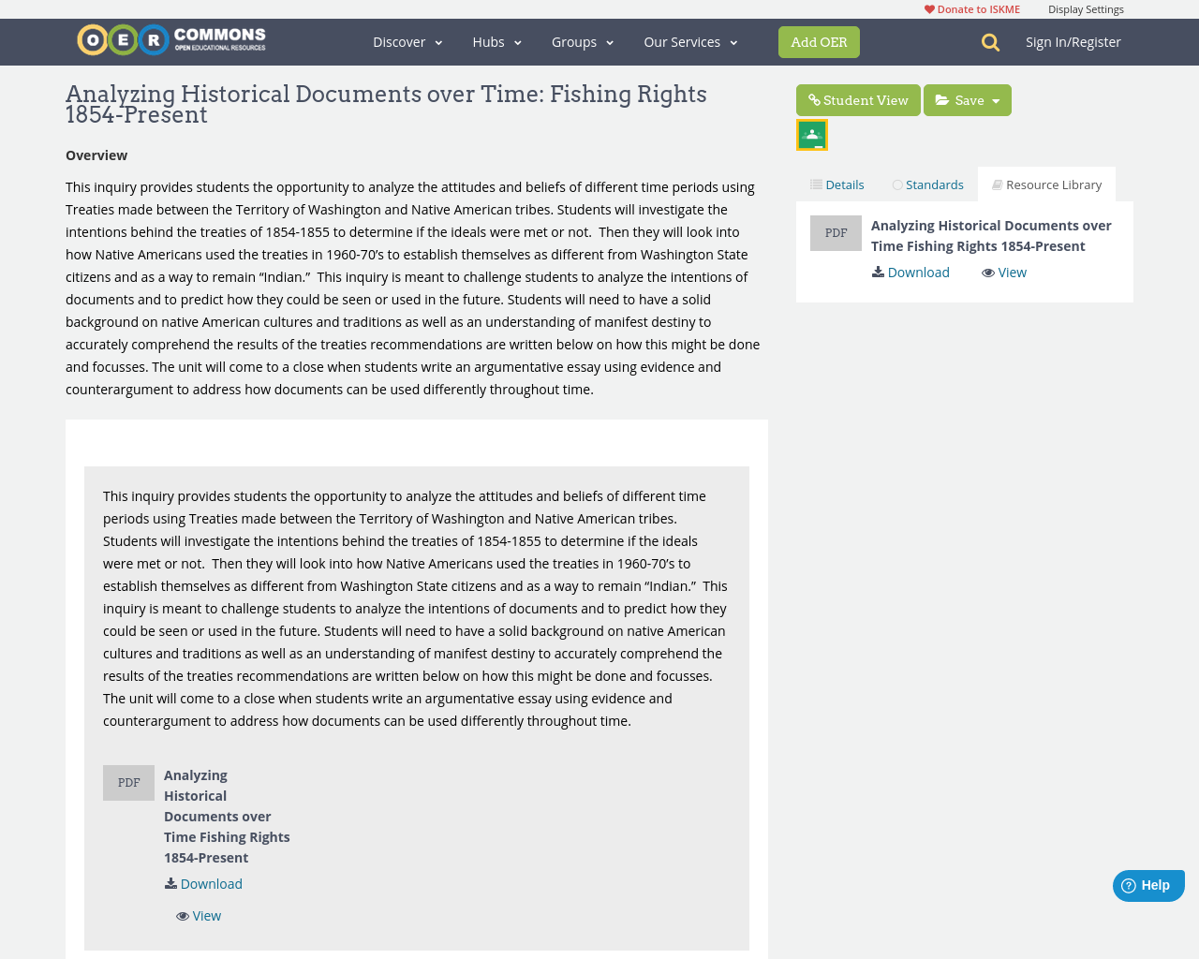Screen dimensions: 1199x959
Task: Switch to the Details tab
Action: click(x=837, y=184)
